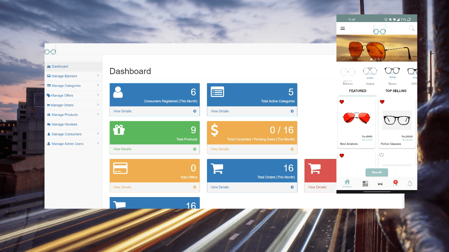
Task: Toggle favorite heart on Red Aviators
Action: (x=342, y=102)
